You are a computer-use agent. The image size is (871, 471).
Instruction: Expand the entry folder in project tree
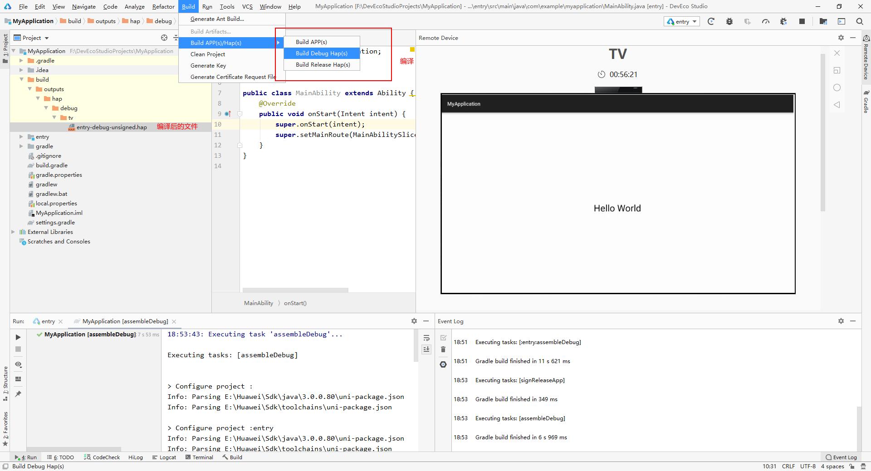(21, 137)
